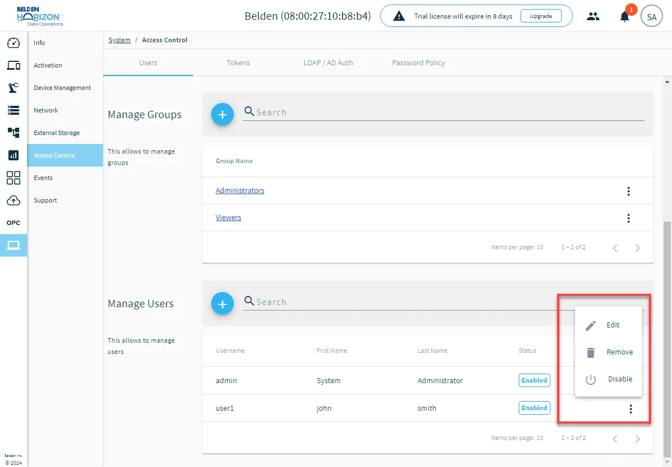Follow the System breadcrumb link

119,40
